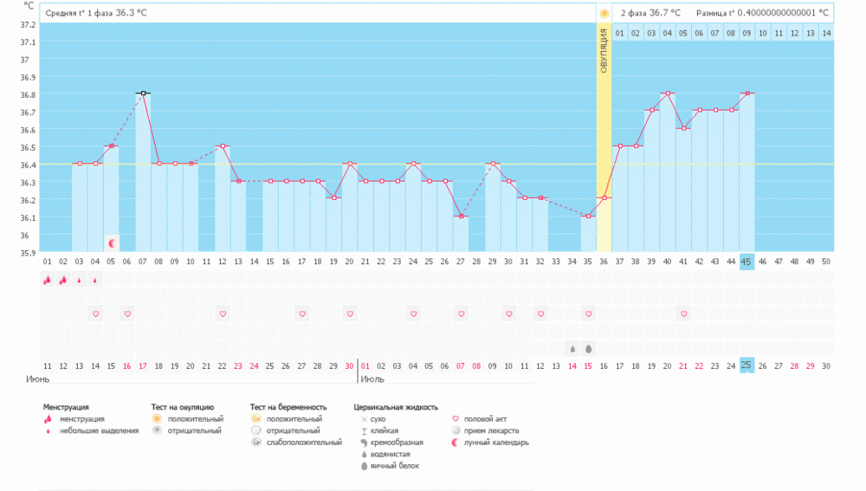Select the highlighted date 25 in the calendar row

tap(746, 365)
